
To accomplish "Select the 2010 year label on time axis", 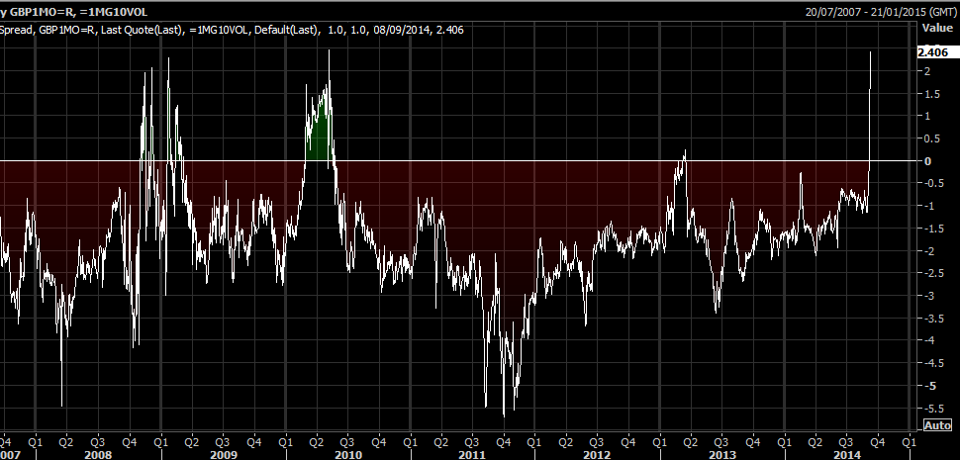I will (x=347, y=455).
